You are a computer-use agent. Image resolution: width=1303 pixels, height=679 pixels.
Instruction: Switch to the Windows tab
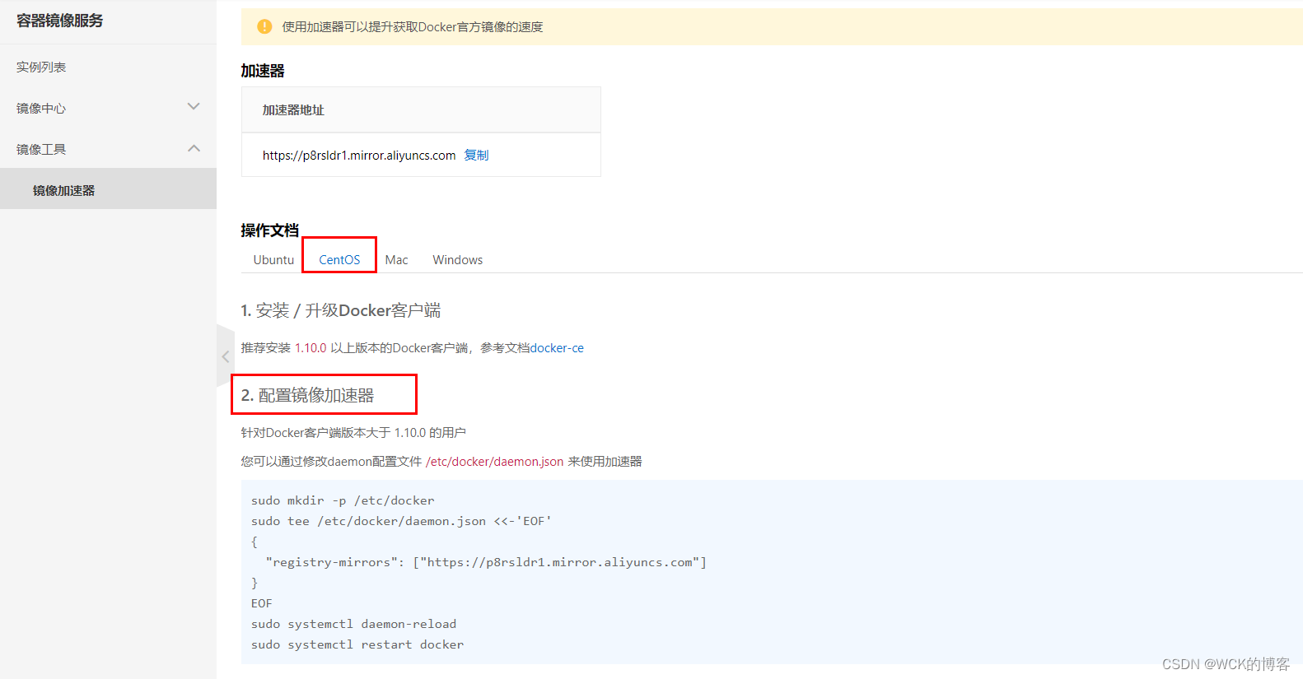click(458, 259)
